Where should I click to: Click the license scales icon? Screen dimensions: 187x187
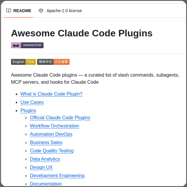click(x=41, y=11)
